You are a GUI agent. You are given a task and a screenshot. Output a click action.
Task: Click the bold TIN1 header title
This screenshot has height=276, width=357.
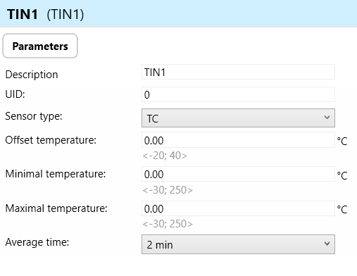[x=23, y=14]
